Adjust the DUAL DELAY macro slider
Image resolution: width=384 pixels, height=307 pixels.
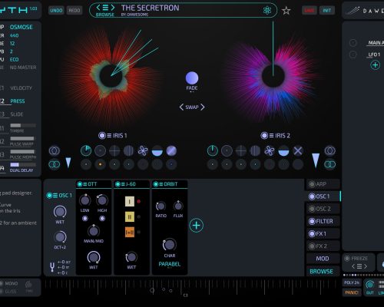[x=23, y=164]
